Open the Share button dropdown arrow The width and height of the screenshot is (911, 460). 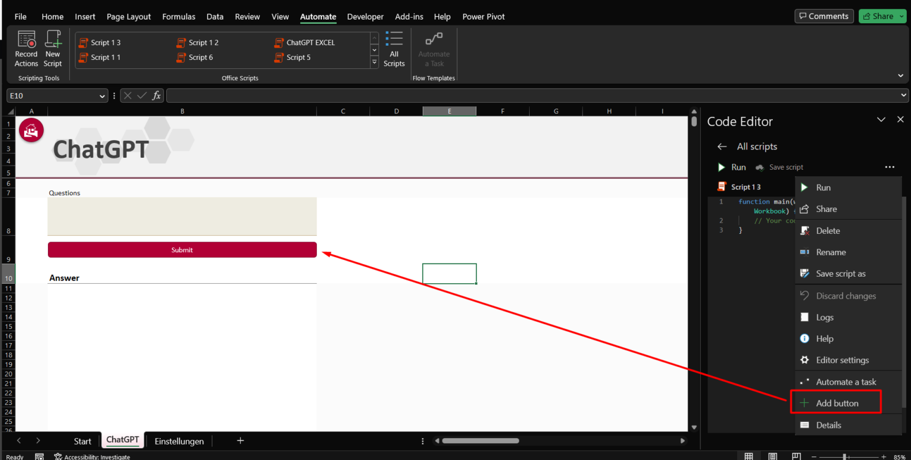point(901,16)
